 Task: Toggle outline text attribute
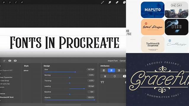click(115, 76)
